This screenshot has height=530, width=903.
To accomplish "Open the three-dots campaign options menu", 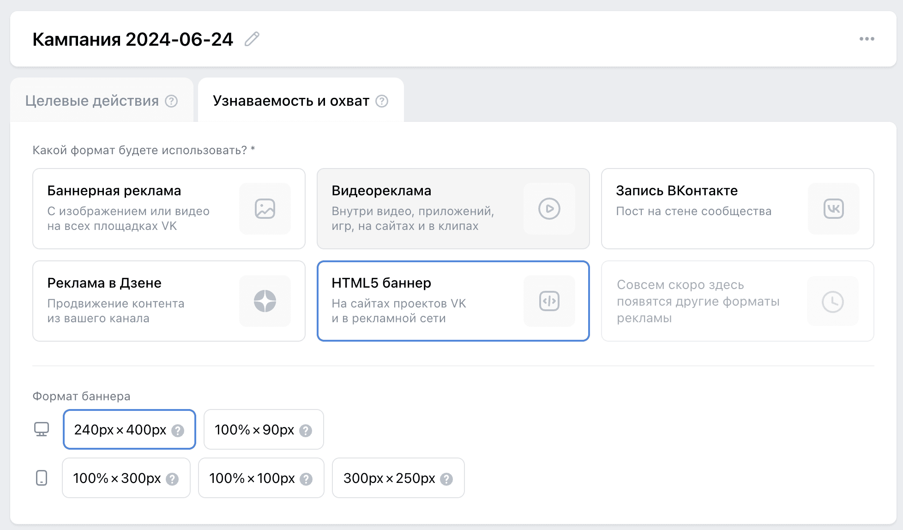I will click(867, 39).
